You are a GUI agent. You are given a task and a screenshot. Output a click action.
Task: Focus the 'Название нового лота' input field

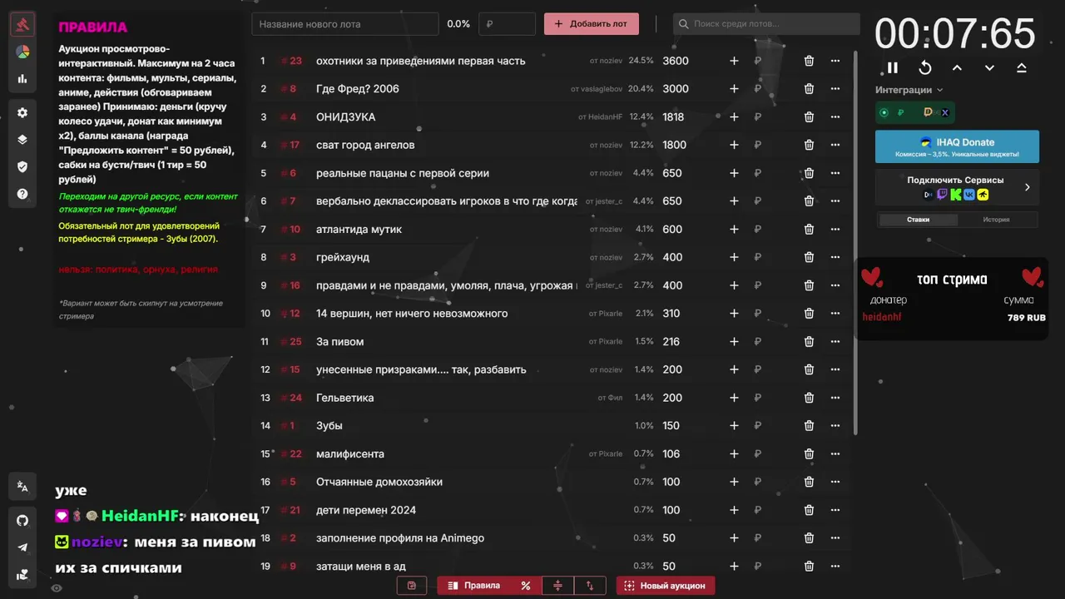tap(345, 24)
